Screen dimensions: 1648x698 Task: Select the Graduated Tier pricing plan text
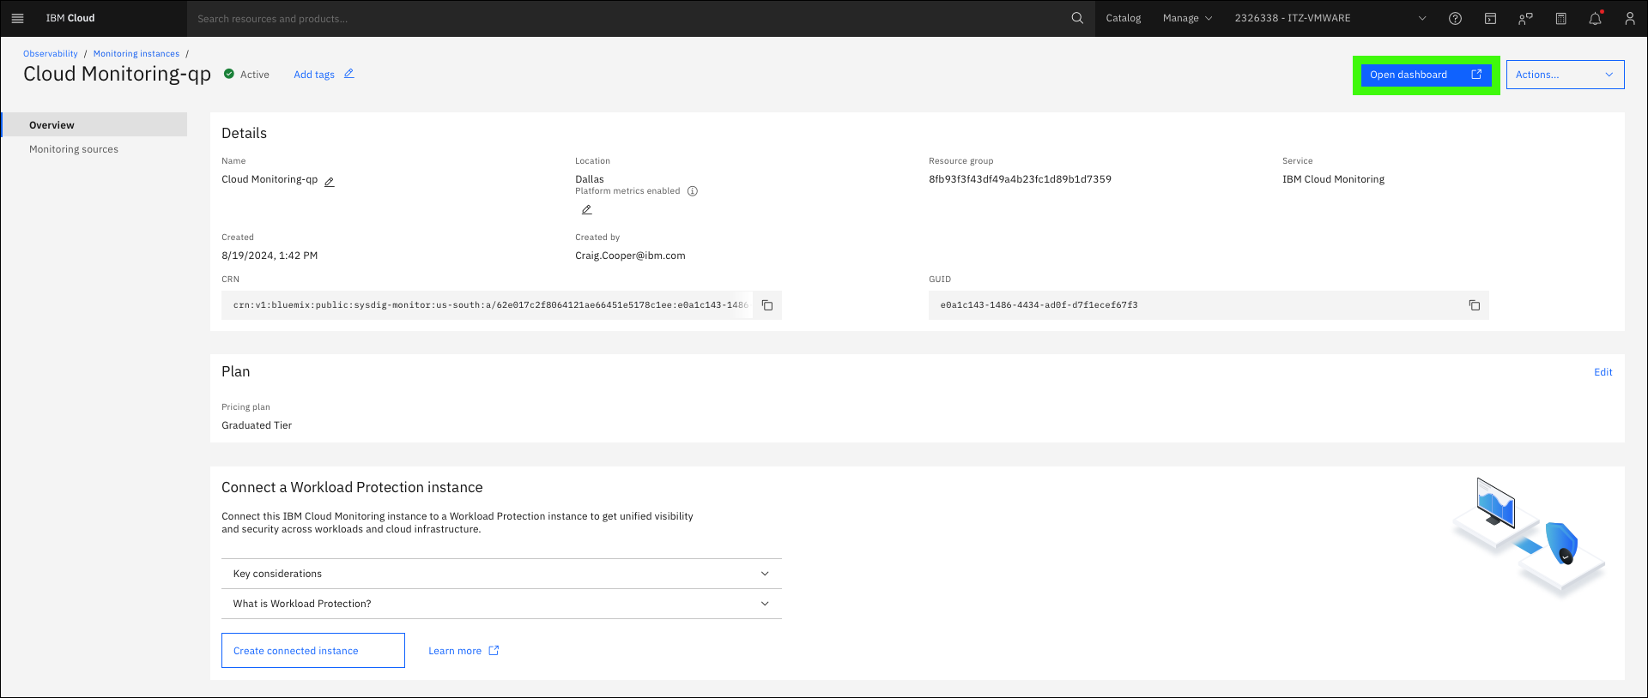click(257, 425)
